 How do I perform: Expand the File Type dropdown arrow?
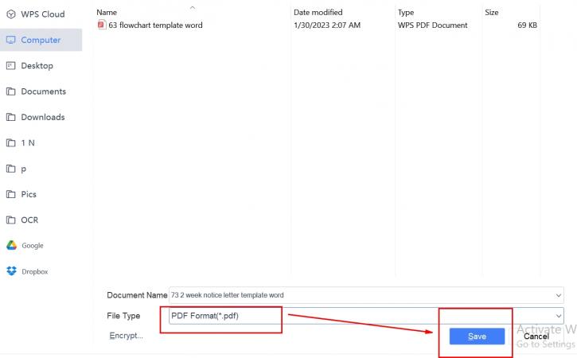click(558, 316)
